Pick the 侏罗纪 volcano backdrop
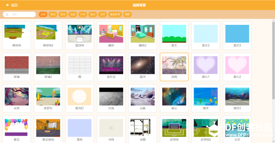Image resolution: width=275 pixels, height=143 pixels. [x=48, y=98]
